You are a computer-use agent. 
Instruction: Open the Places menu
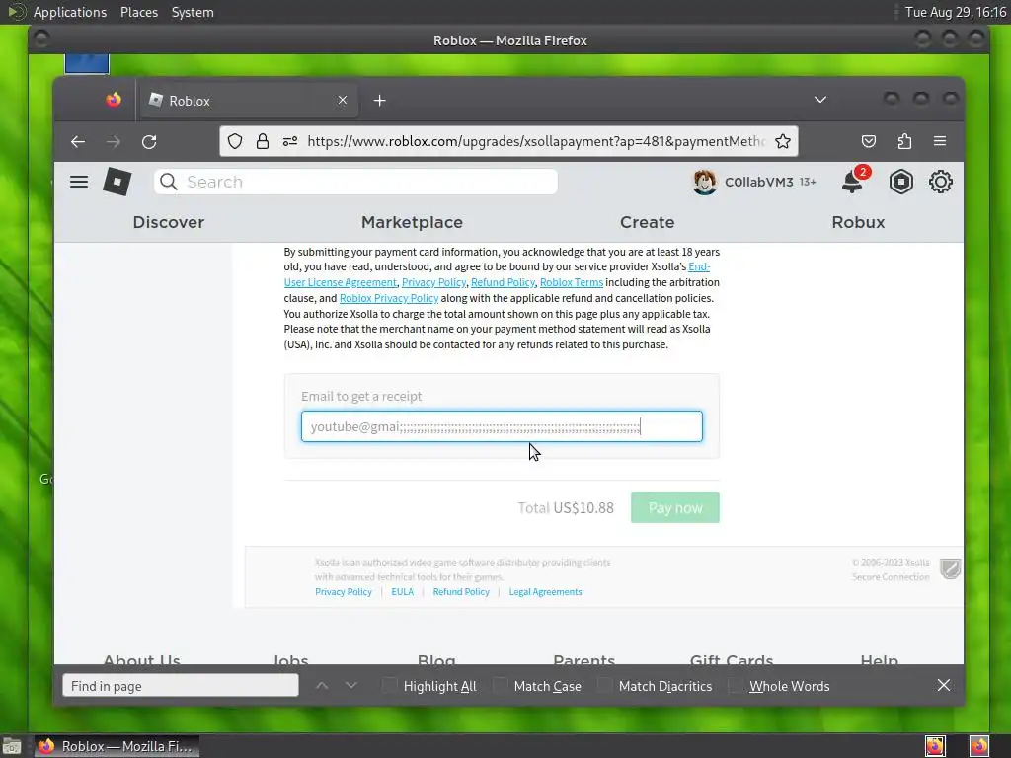[x=139, y=12]
